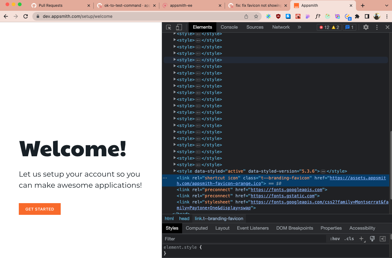The height and width of the screenshot is (258, 392).
Task: Open the Event Listeners tab
Action: click(253, 228)
